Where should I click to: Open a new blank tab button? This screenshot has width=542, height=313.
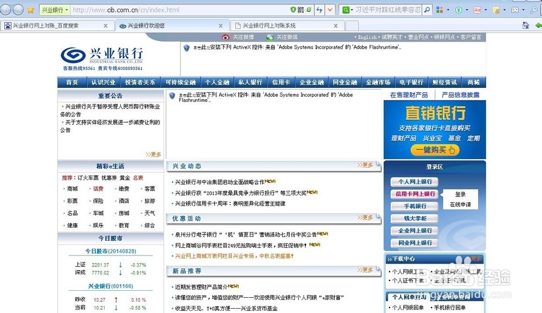[x=352, y=25]
